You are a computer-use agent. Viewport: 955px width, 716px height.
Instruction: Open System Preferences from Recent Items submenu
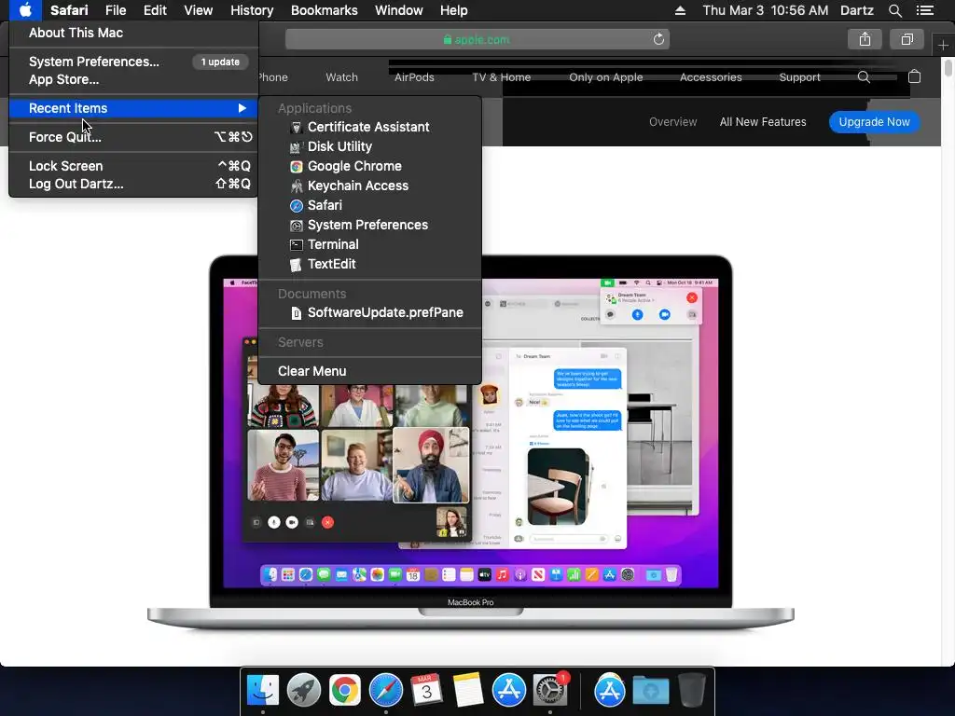coord(370,225)
